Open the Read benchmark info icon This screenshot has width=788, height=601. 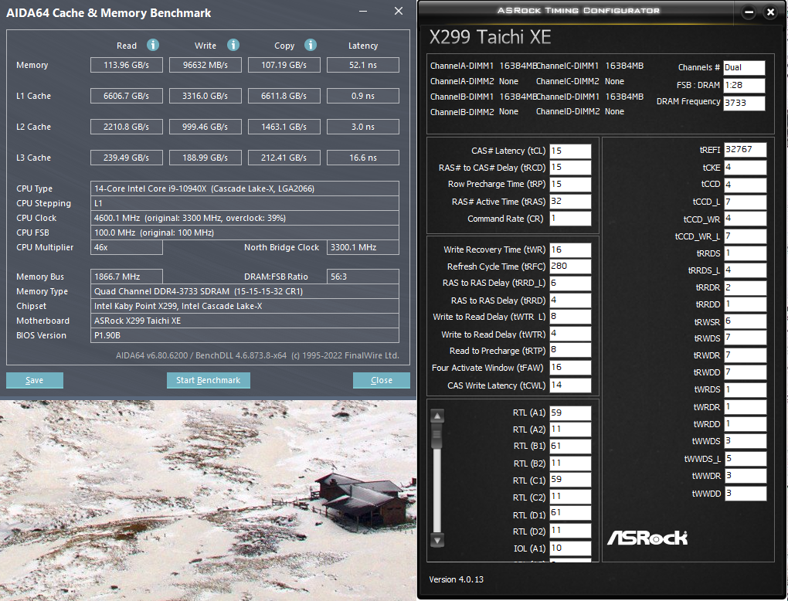pyautogui.click(x=153, y=46)
